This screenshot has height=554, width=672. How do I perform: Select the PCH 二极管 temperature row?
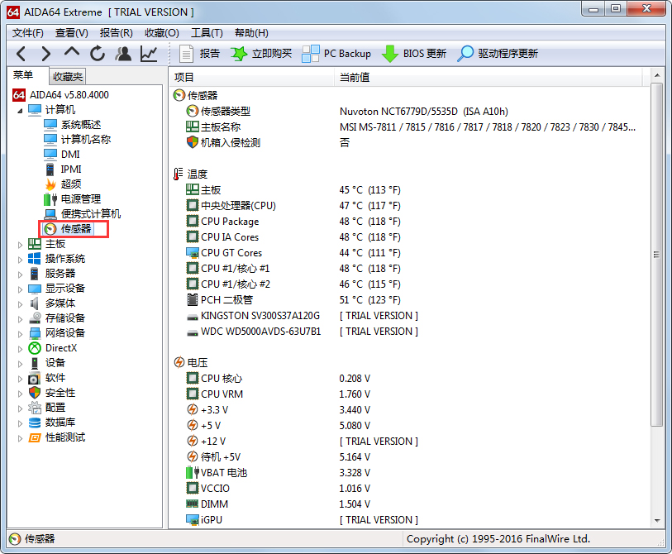(409, 300)
